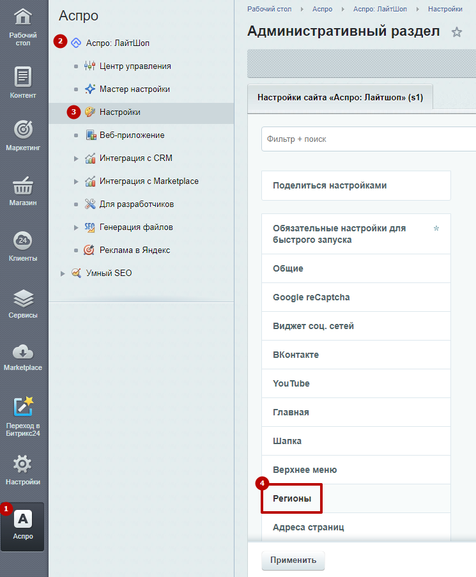The image size is (476, 577).
Task: Expand Генерация файлов tree node
Action: [x=76, y=227]
